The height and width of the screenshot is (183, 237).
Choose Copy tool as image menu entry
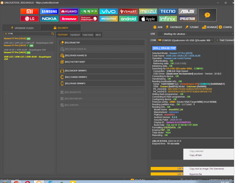[207, 169]
